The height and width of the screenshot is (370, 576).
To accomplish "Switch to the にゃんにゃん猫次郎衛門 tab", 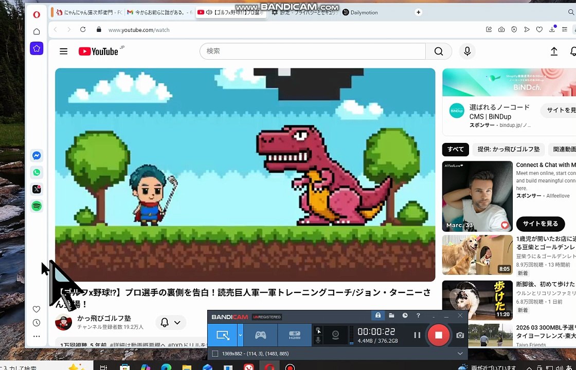I will coord(89,12).
